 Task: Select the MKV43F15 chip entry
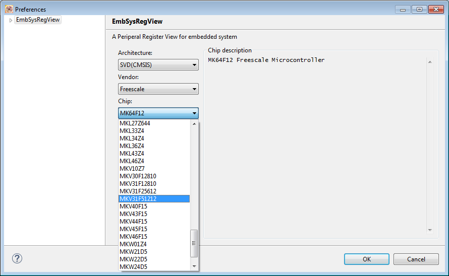click(x=154, y=214)
